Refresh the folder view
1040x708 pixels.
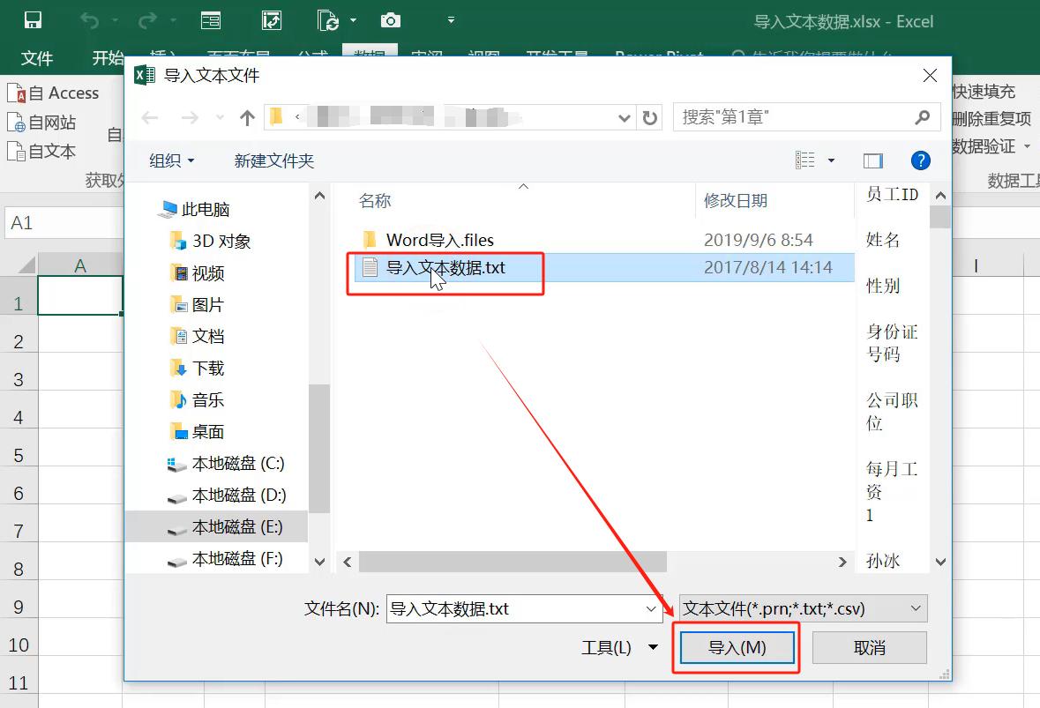[x=650, y=118]
